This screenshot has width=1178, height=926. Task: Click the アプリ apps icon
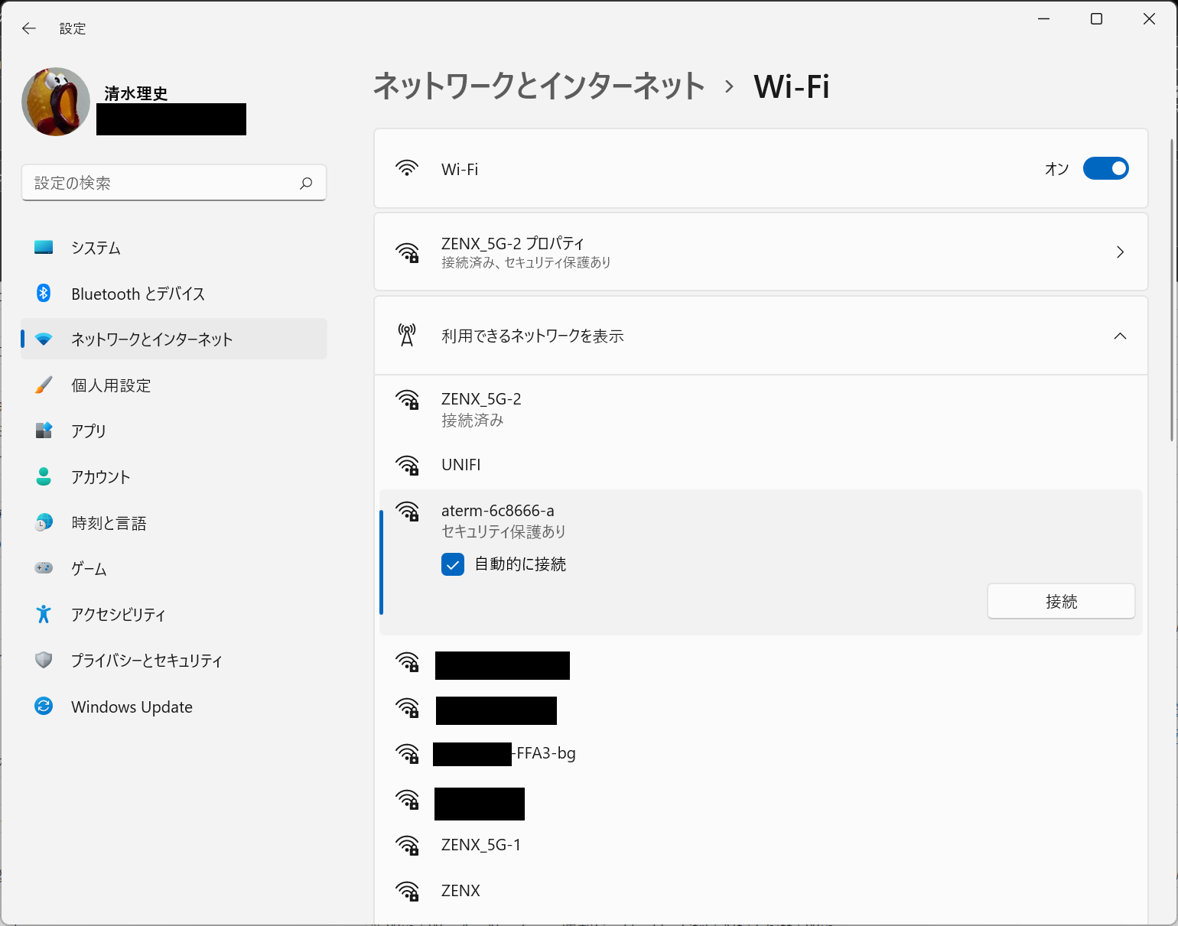pos(44,431)
